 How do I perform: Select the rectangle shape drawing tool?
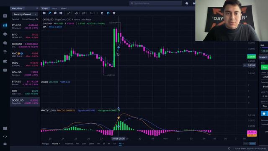point(84,13)
